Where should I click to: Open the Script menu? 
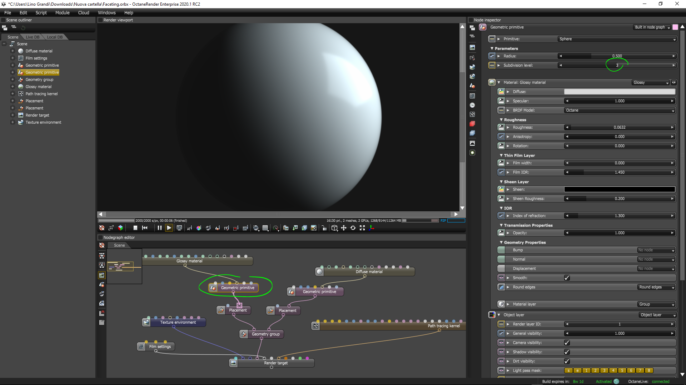click(41, 12)
